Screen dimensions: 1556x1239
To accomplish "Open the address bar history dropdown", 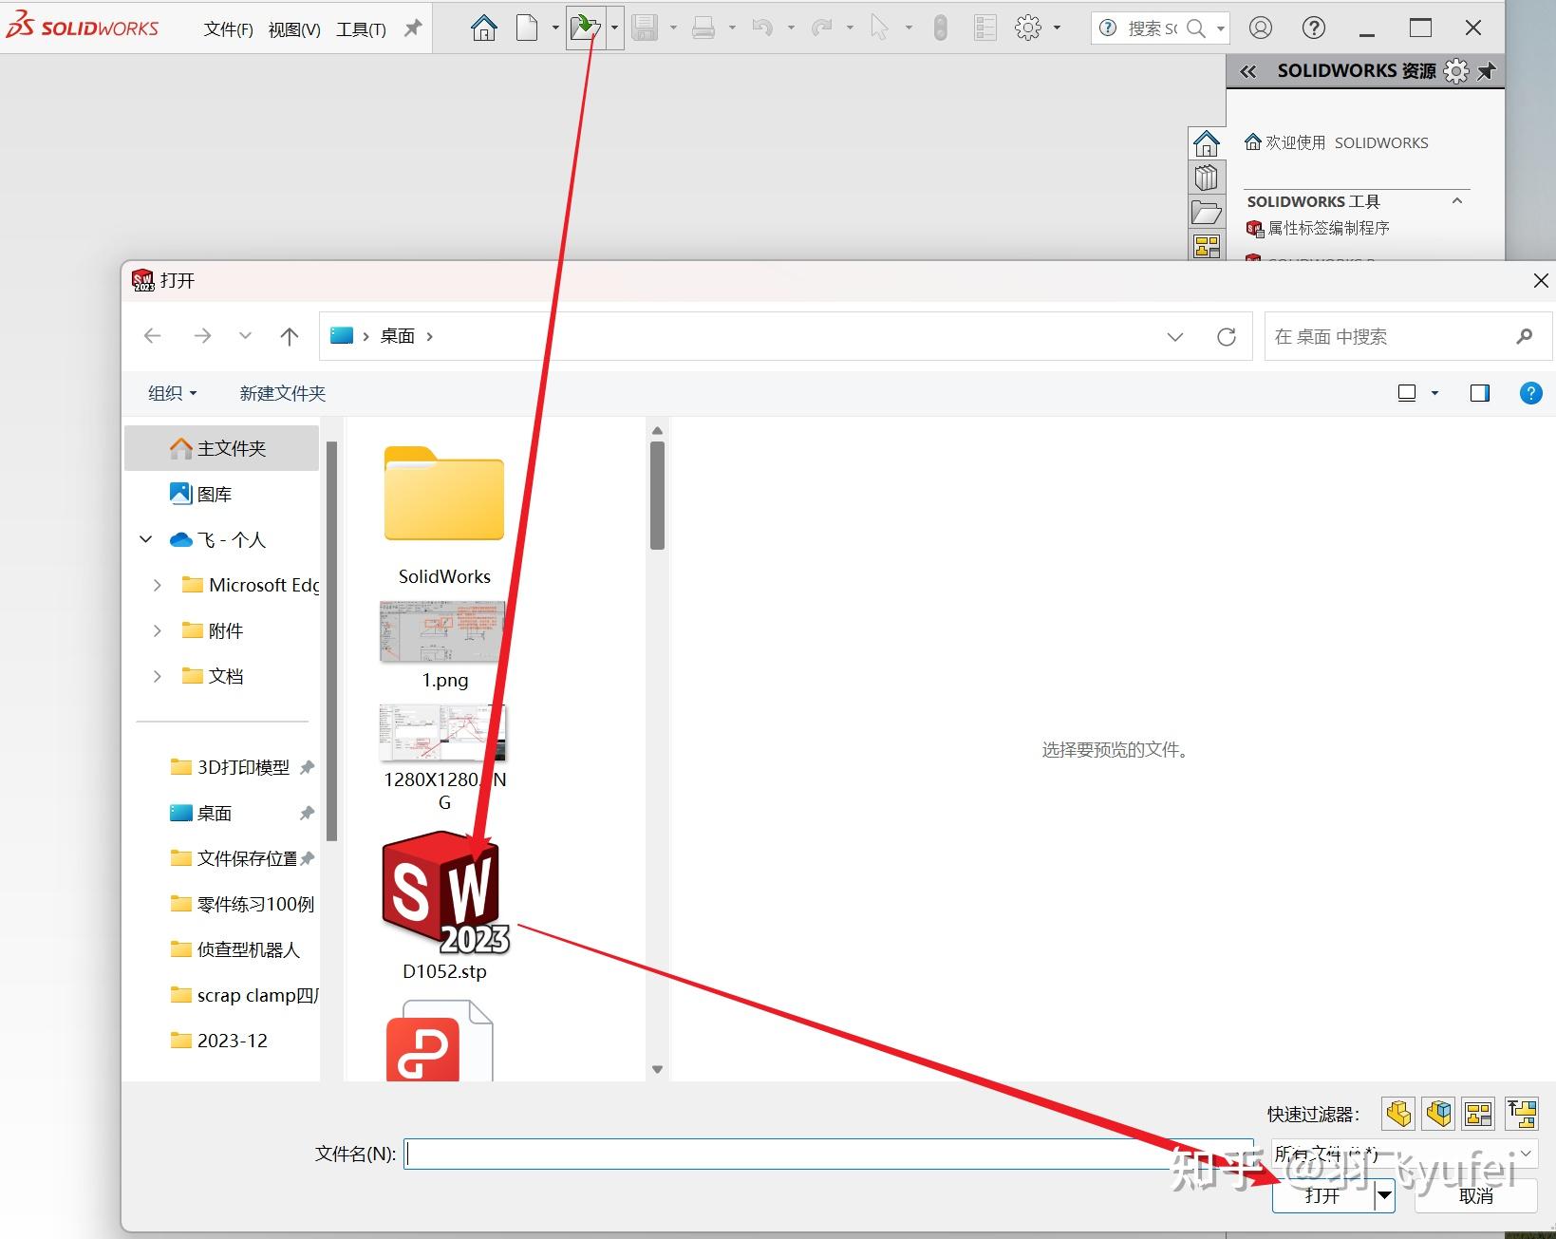I will pyautogui.click(x=1175, y=336).
